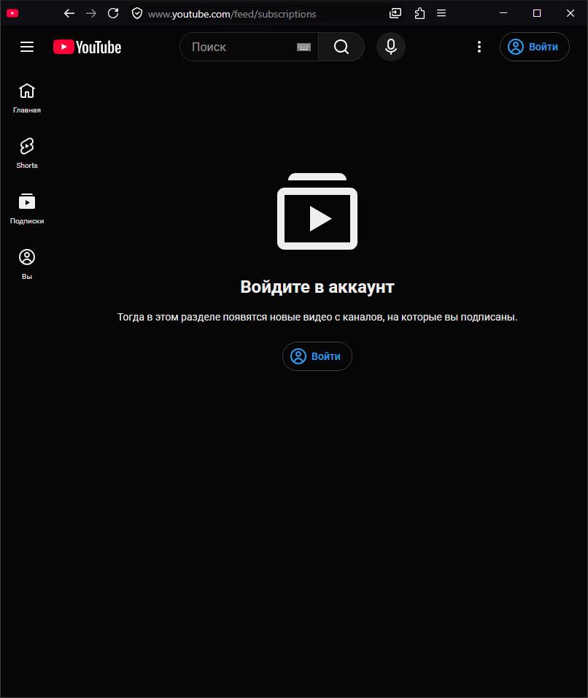Click the Войдите в аккаунт heading

317,287
